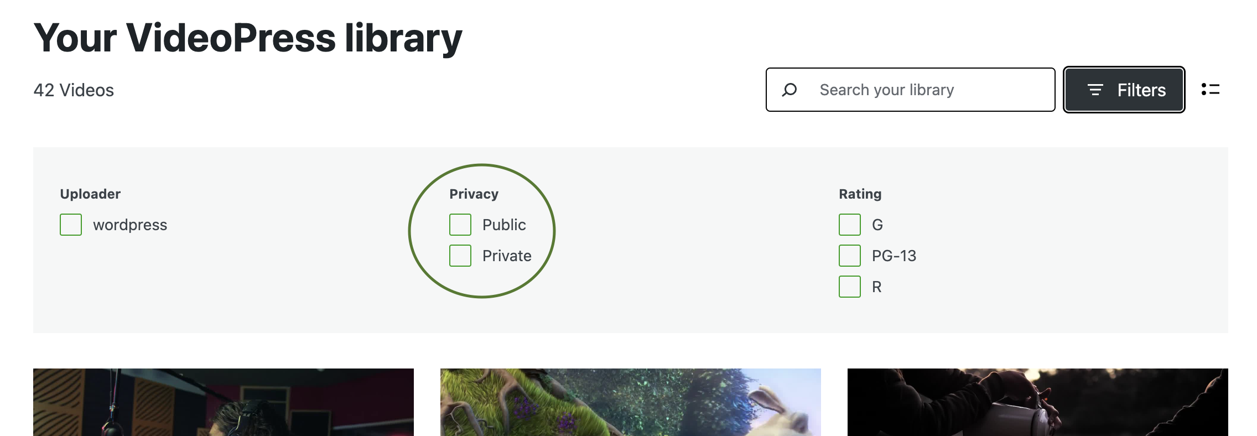Click the filter lines icon inside Filters button

(1095, 90)
